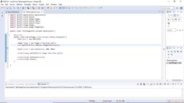Click the Previous Annotation icon
The image size is (184, 103).
(81, 8)
